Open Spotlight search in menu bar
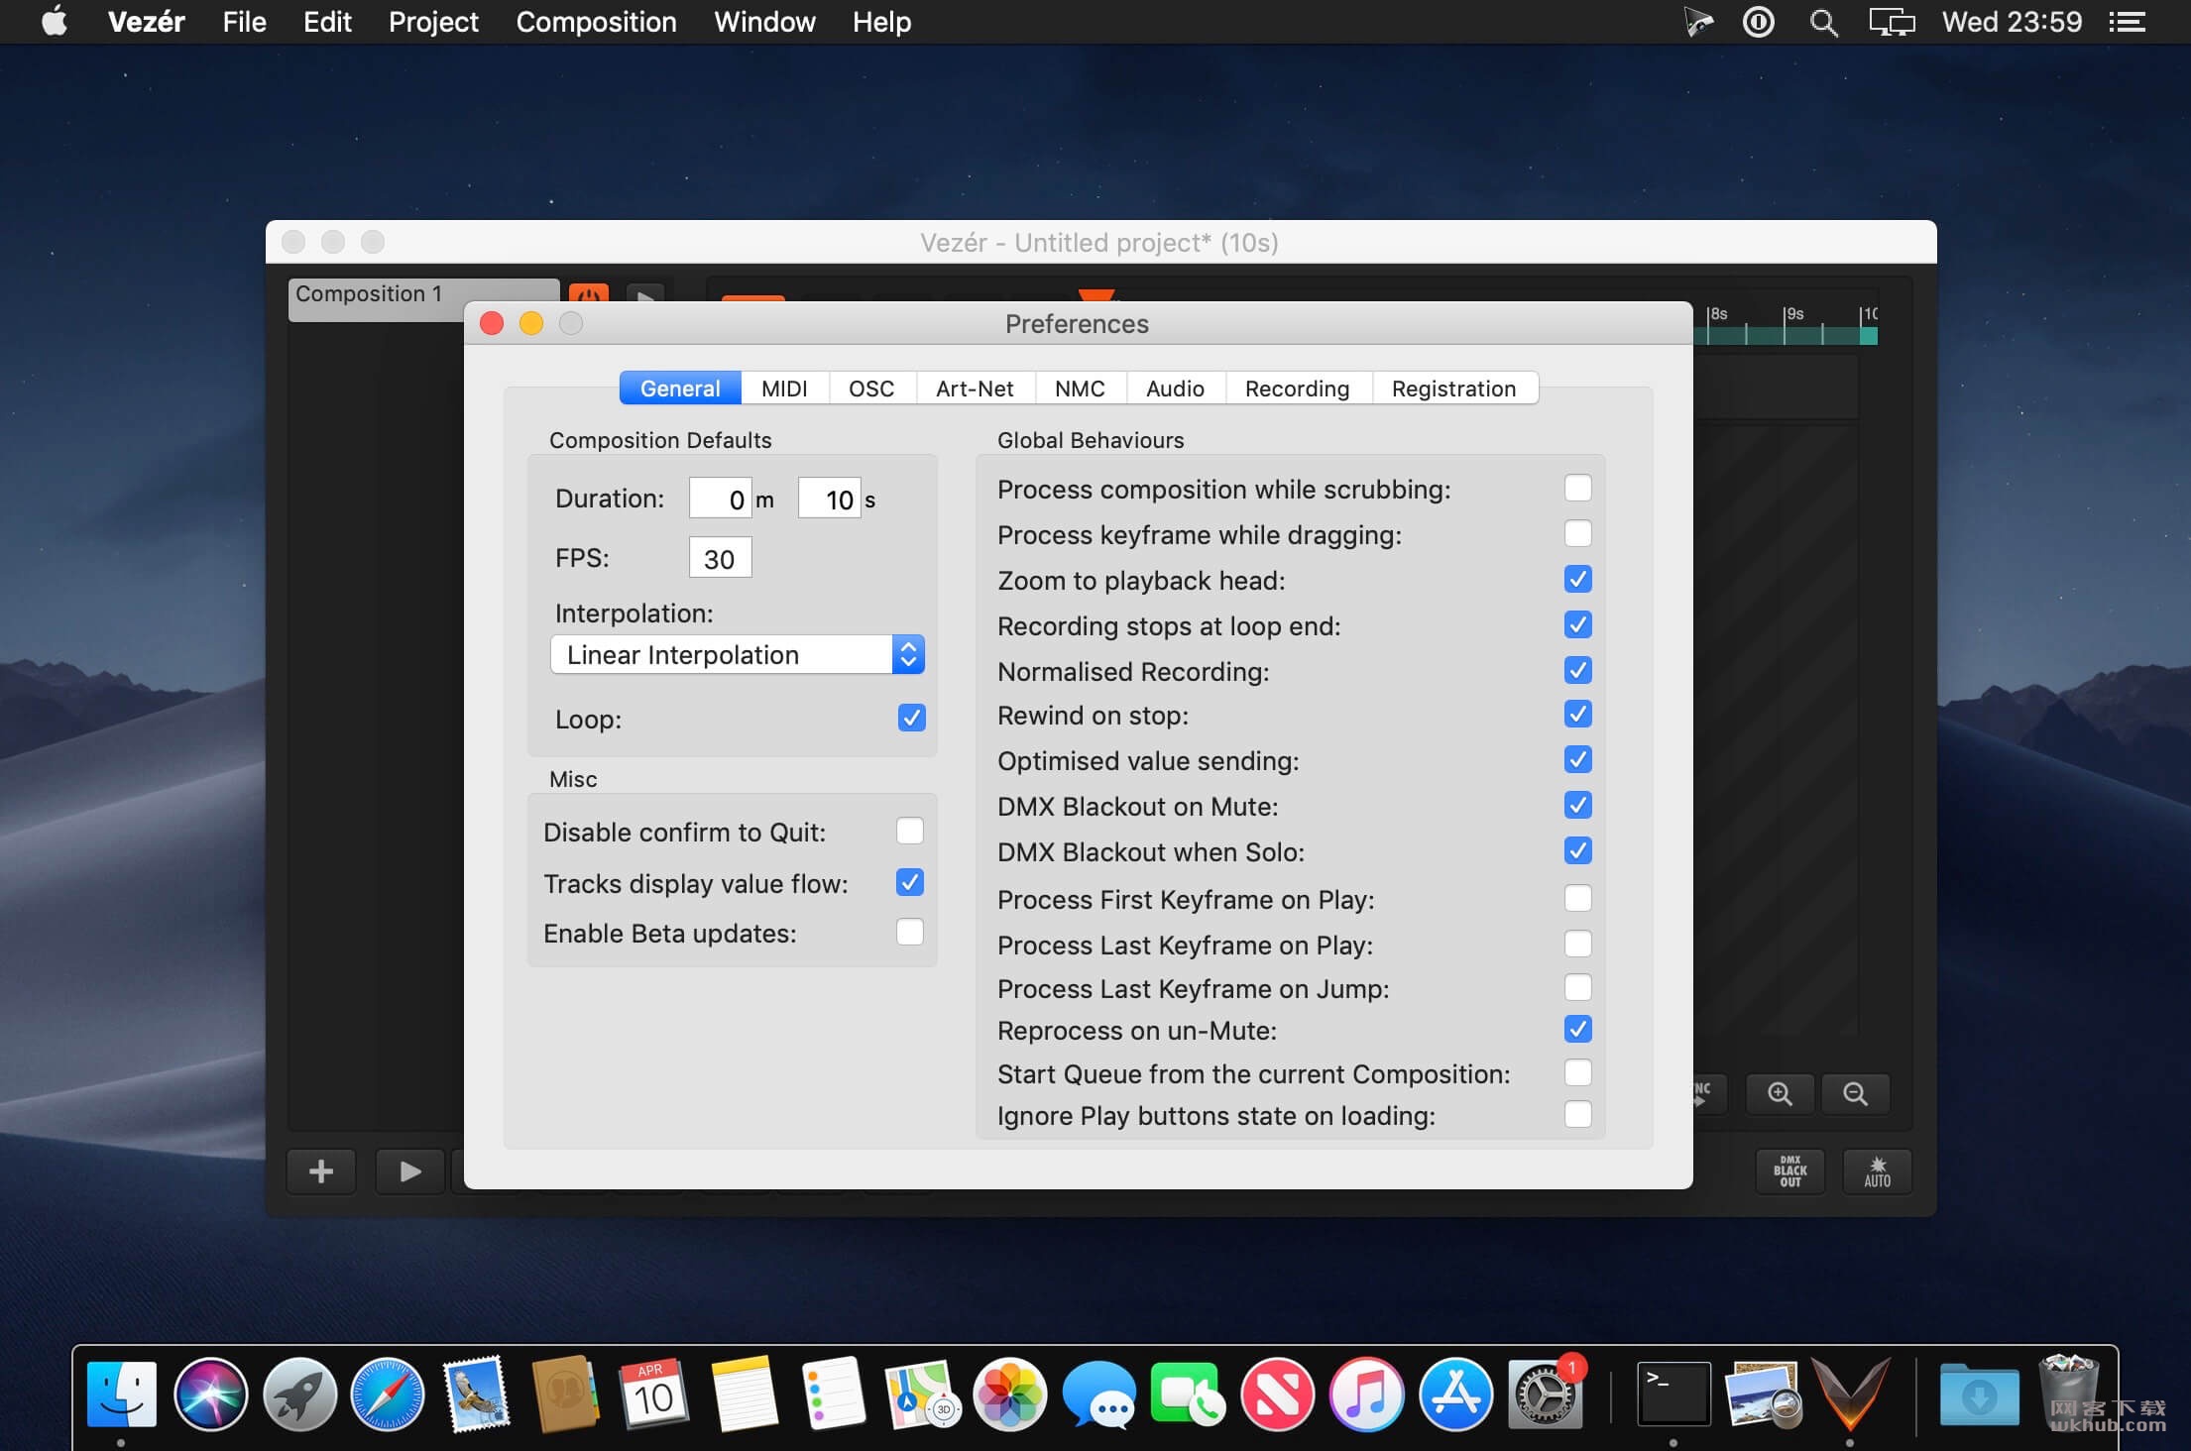 pyautogui.click(x=1823, y=22)
